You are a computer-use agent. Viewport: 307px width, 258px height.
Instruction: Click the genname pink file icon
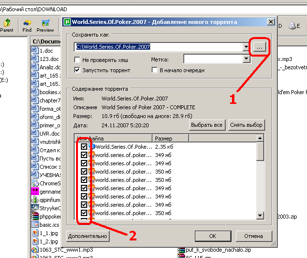pos(35,191)
